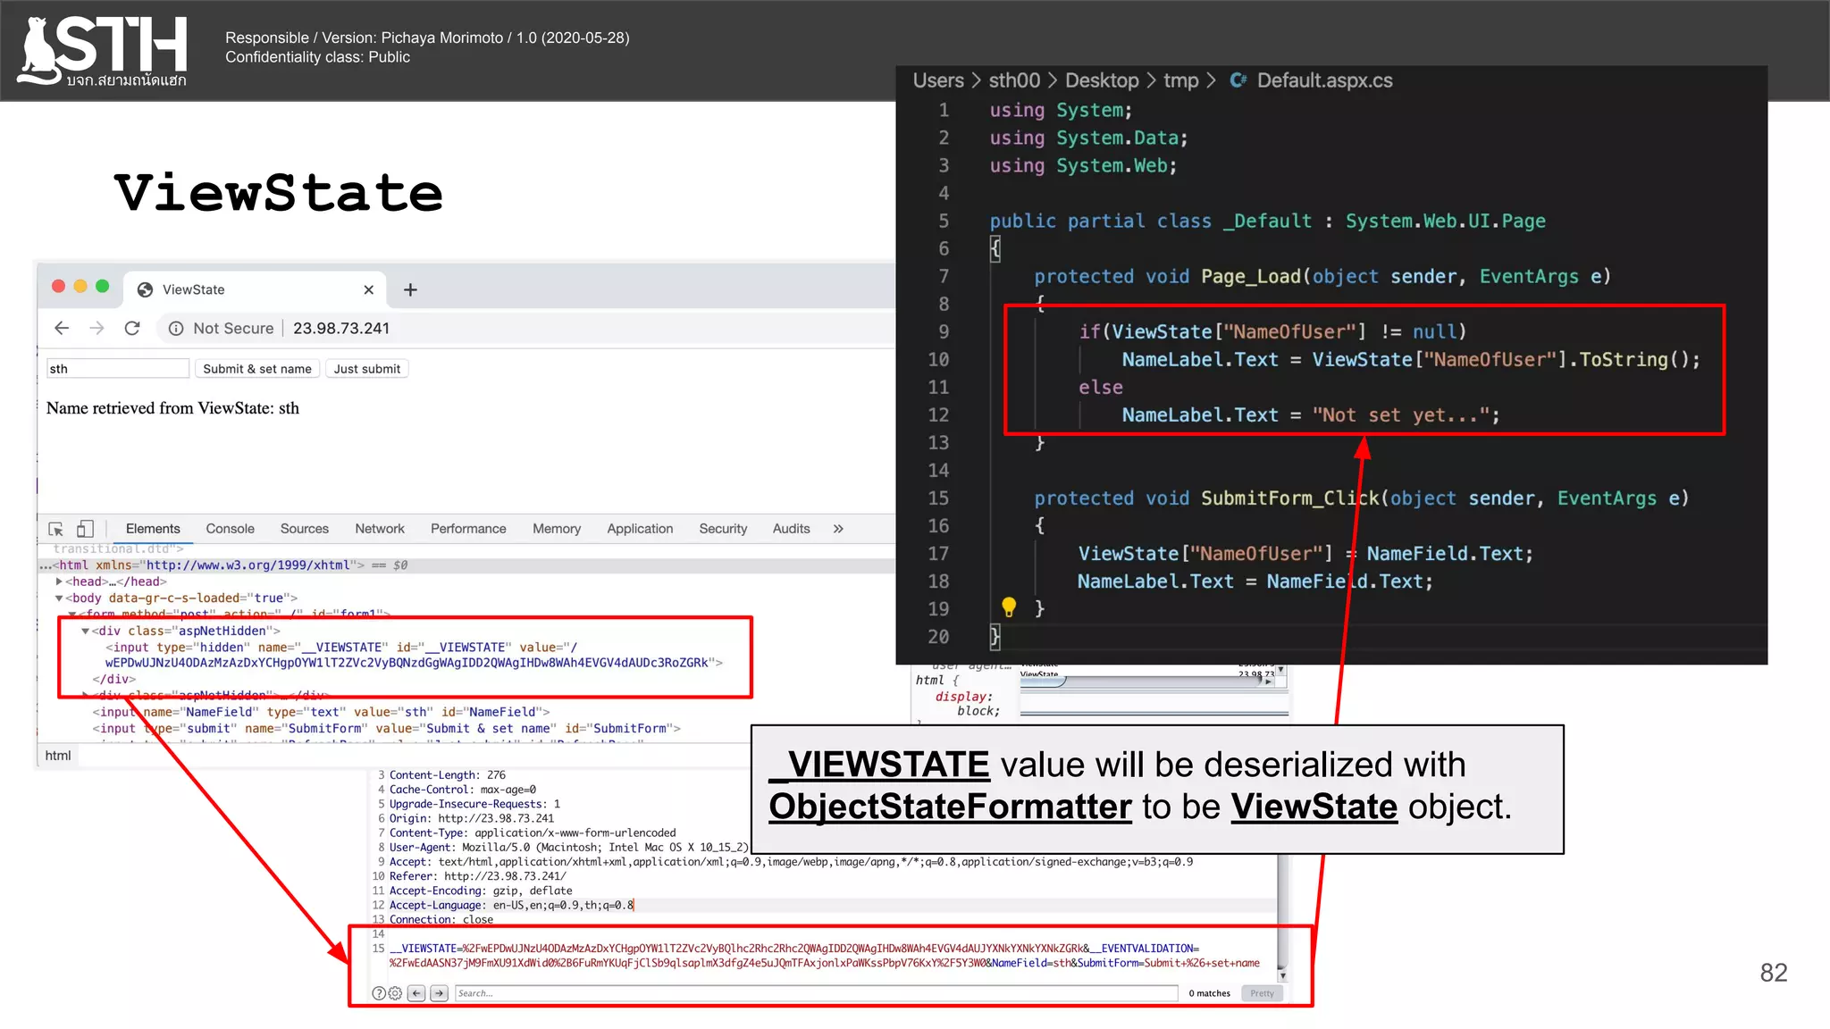Image resolution: width=1830 pixels, height=1029 pixels.
Task: Open the search settings gear icon
Action: pyautogui.click(x=395, y=993)
